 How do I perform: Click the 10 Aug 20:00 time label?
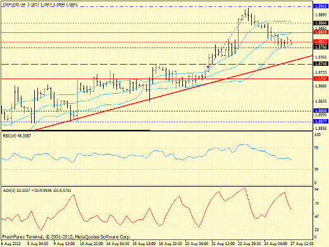click(91, 244)
